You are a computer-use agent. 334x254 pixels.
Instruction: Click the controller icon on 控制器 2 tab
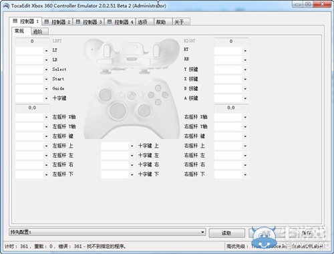47,22
